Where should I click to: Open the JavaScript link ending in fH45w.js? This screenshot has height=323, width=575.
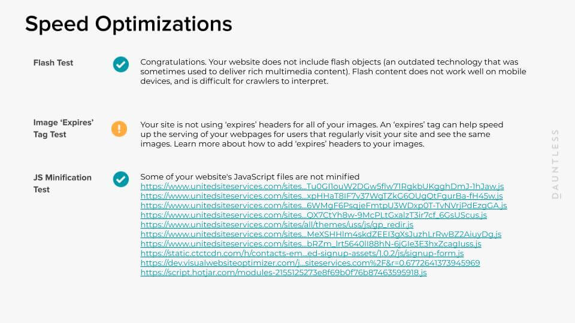point(321,196)
